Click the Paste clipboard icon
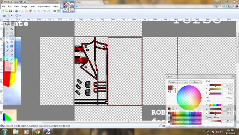The image size is (239, 135). (31, 11)
